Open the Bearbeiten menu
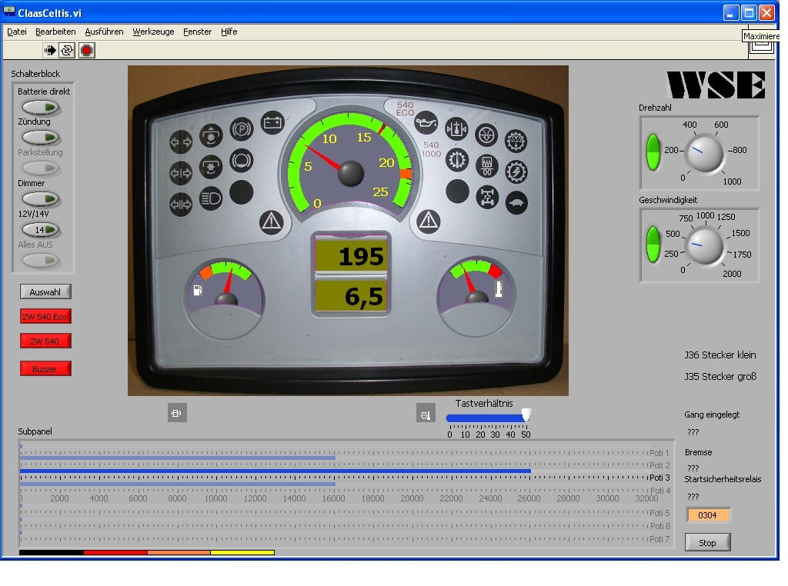The height and width of the screenshot is (586, 788). coord(55,32)
